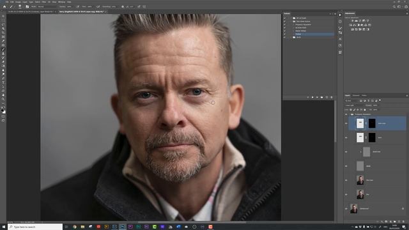Open Chrome from the taskbar

pyautogui.click(x=75, y=227)
